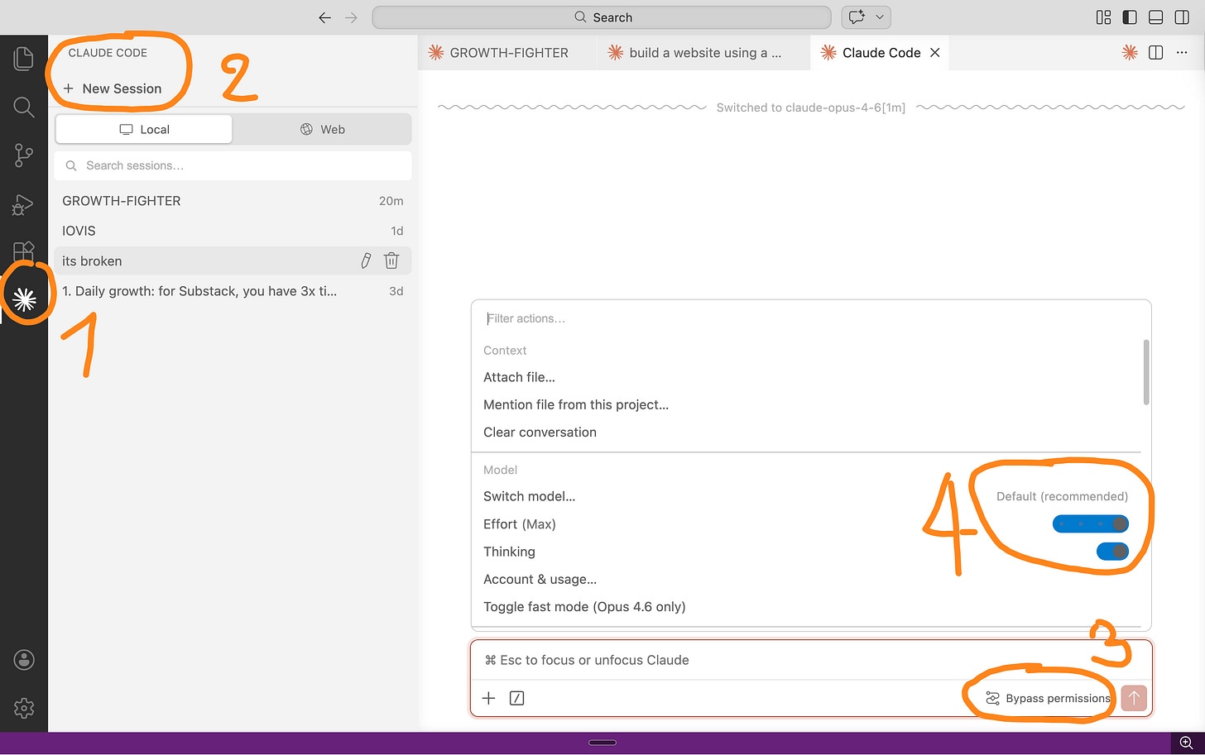The height and width of the screenshot is (755, 1205).
Task: Adjust the Effort (Max) slider
Action: pos(1090,523)
